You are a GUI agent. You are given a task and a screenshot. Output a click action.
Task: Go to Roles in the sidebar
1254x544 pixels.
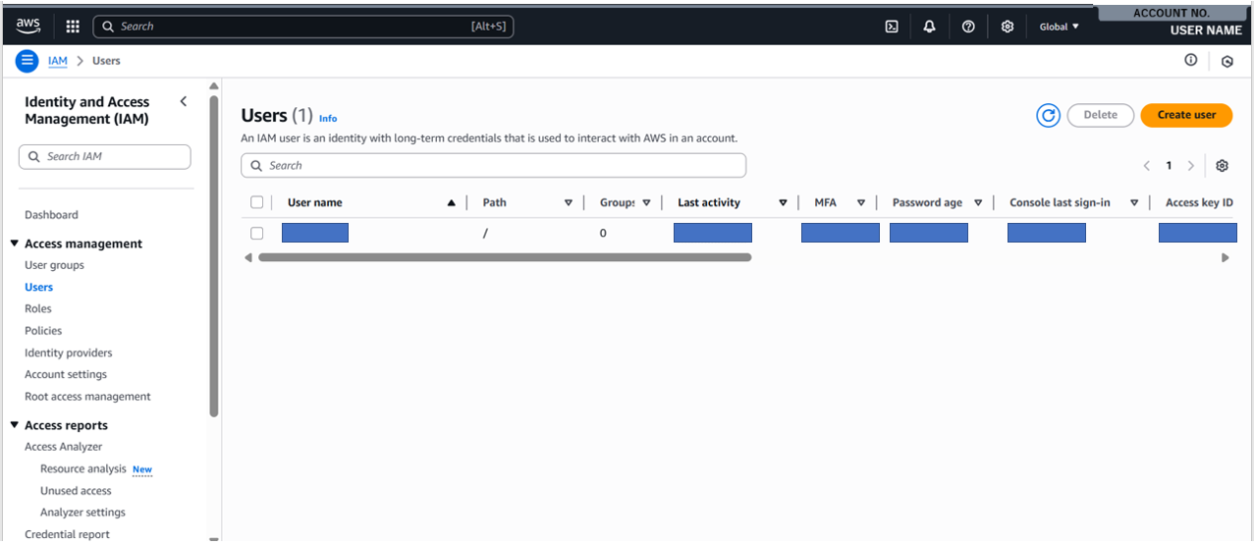coord(38,308)
